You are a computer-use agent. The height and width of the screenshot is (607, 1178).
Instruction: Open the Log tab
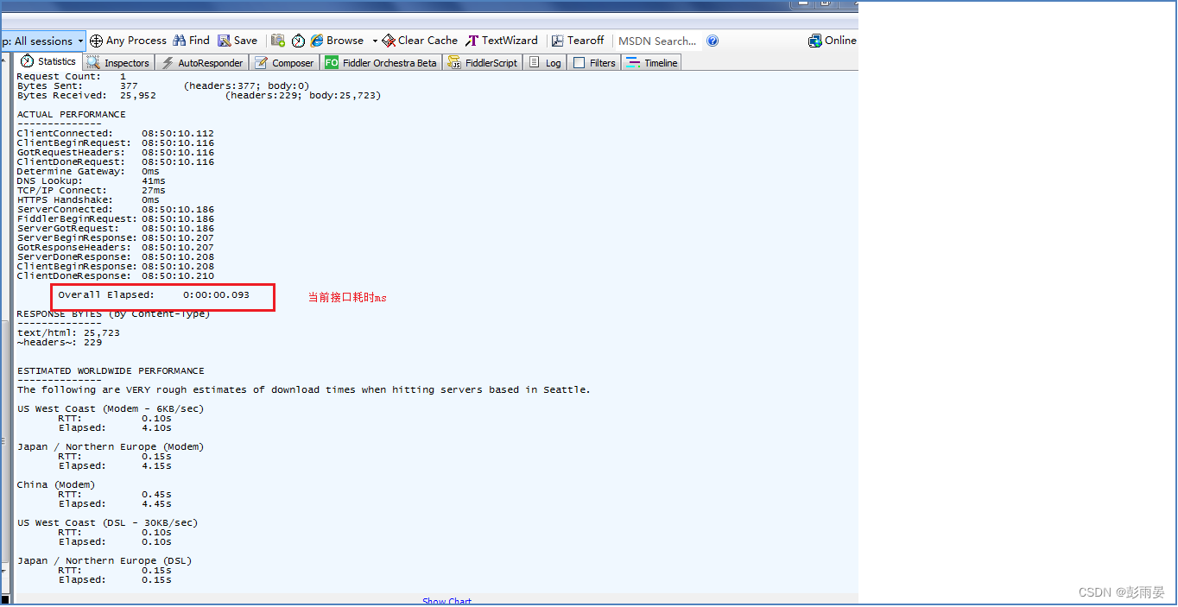click(x=545, y=62)
